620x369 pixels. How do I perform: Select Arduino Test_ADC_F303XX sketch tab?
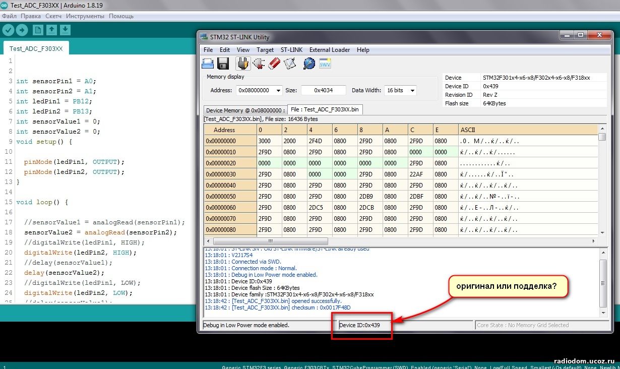(36, 49)
